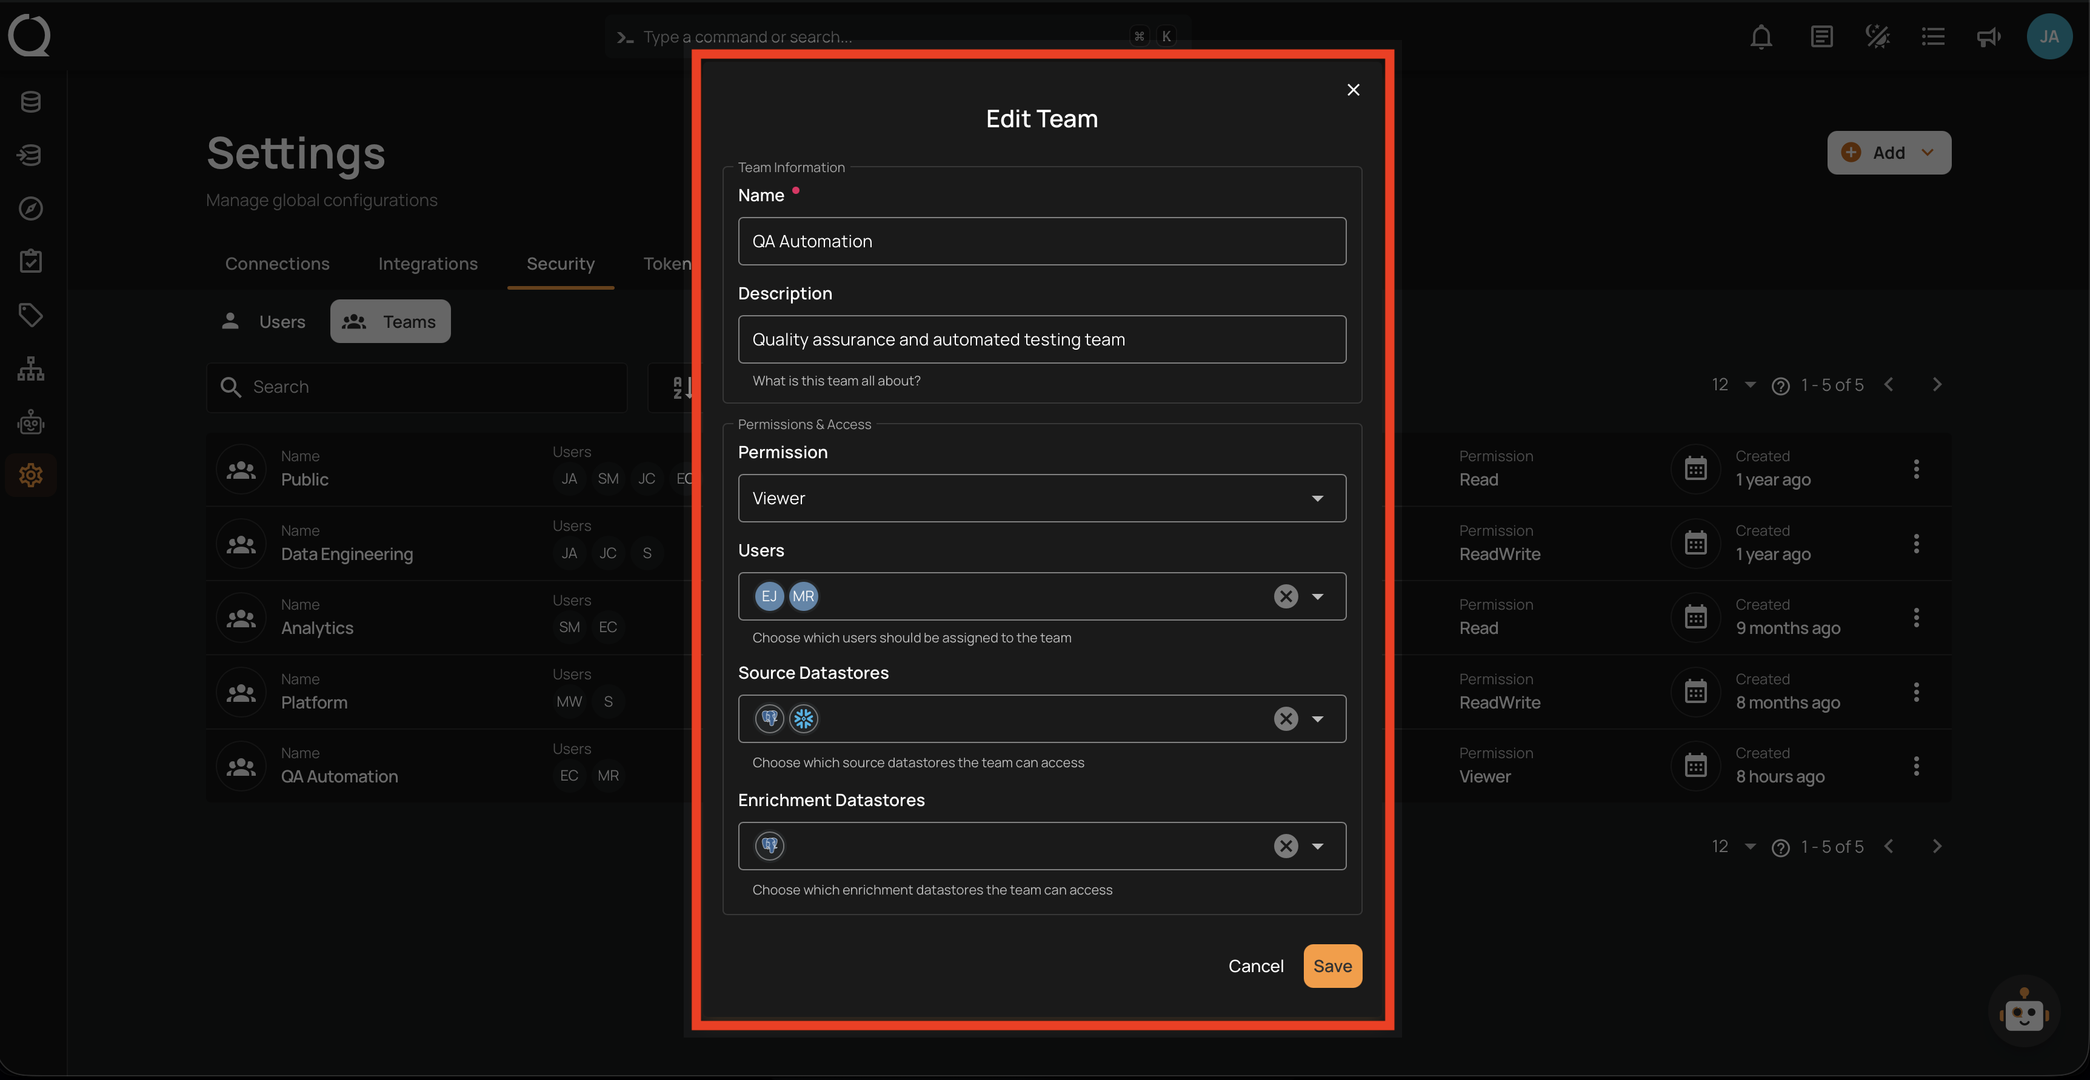2090x1080 pixels.
Task: Click the EJ user chip
Action: pyautogui.click(x=769, y=596)
